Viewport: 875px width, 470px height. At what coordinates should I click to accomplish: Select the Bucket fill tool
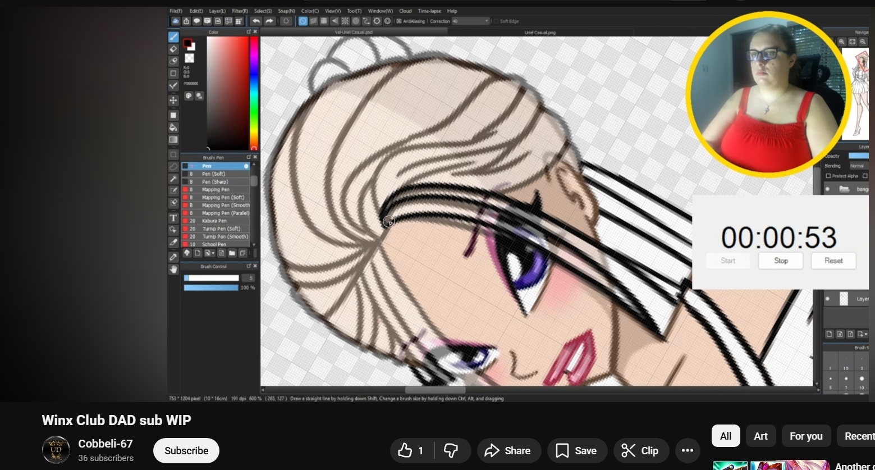click(x=173, y=127)
